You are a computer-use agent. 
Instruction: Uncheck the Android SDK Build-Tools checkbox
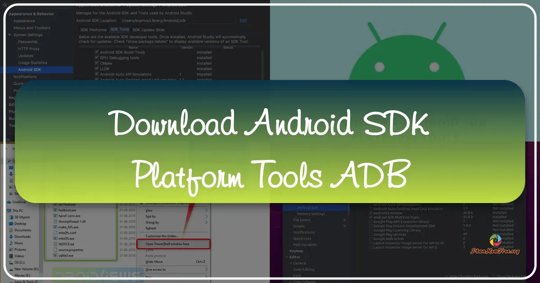click(97, 51)
